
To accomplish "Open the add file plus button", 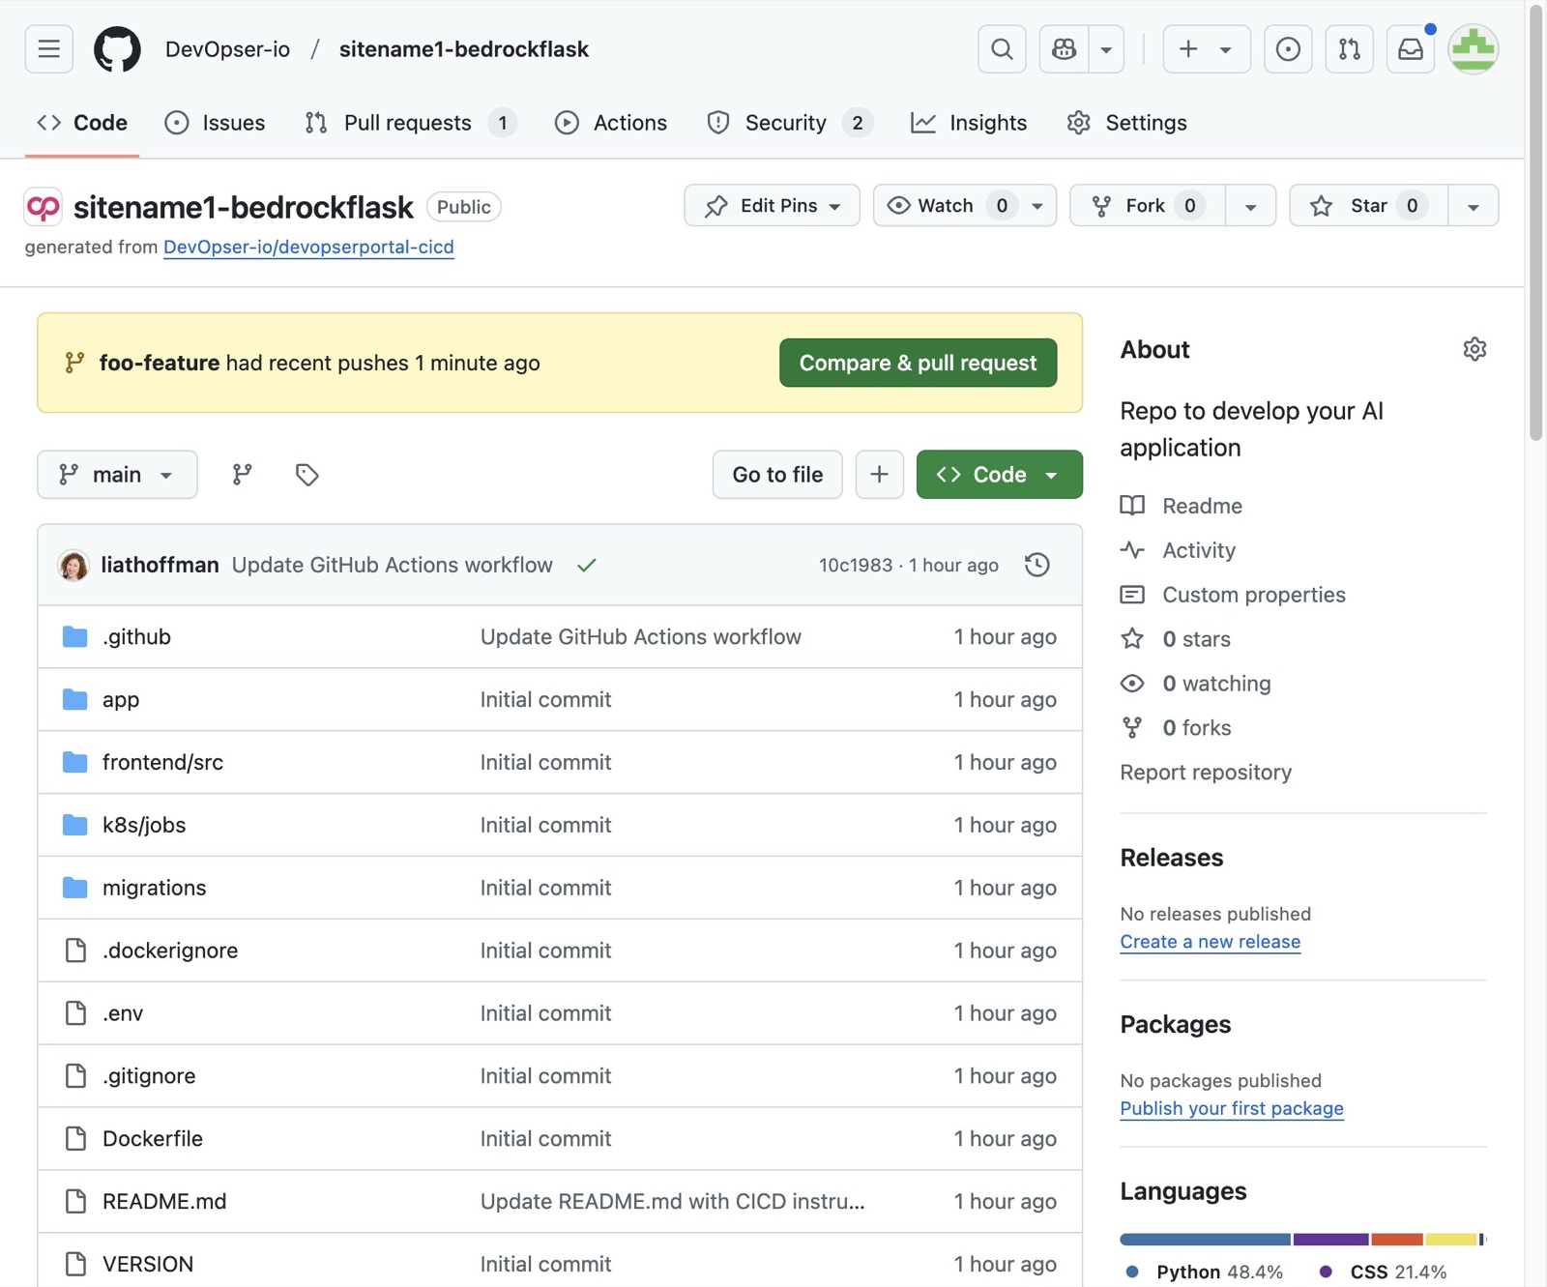I will click(x=879, y=474).
